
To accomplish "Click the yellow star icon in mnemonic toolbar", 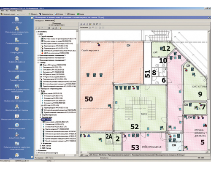I will [90, 24].
